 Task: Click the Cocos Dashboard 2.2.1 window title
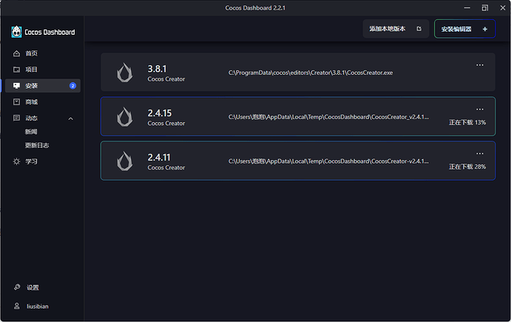pyautogui.click(x=255, y=8)
